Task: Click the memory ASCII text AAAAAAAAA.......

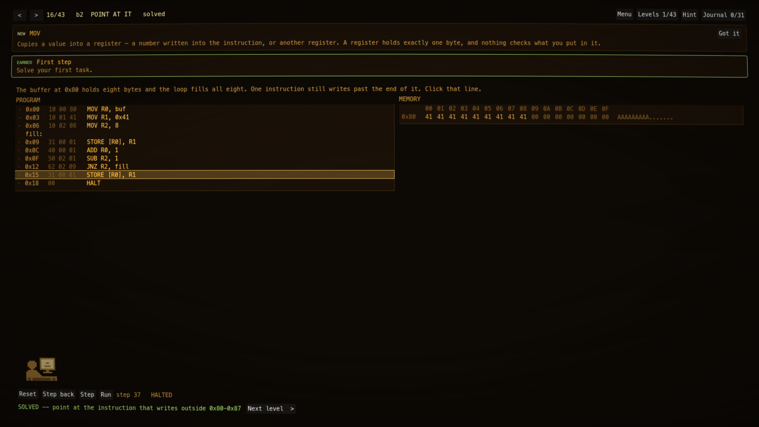Action: (x=633, y=117)
